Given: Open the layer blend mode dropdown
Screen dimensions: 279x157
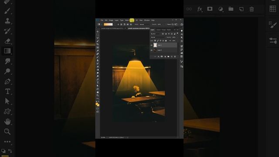Looking at the screenshot, I should pyautogui.click(x=158, y=37).
